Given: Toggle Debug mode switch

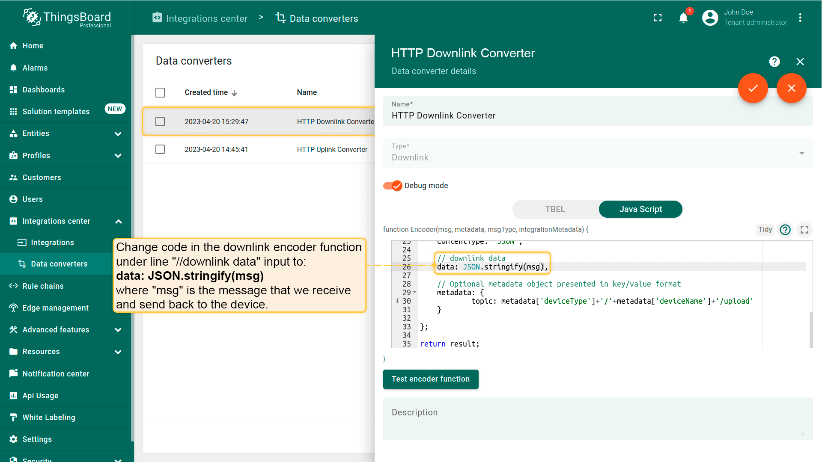Looking at the screenshot, I should pyautogui.click(x=393, y=186).
